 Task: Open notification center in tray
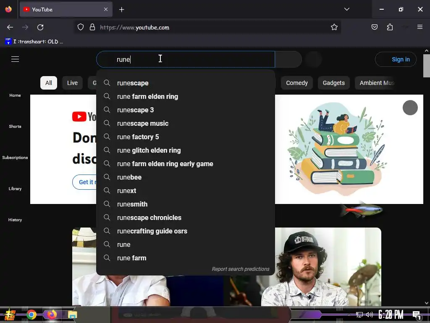[417, 315]
